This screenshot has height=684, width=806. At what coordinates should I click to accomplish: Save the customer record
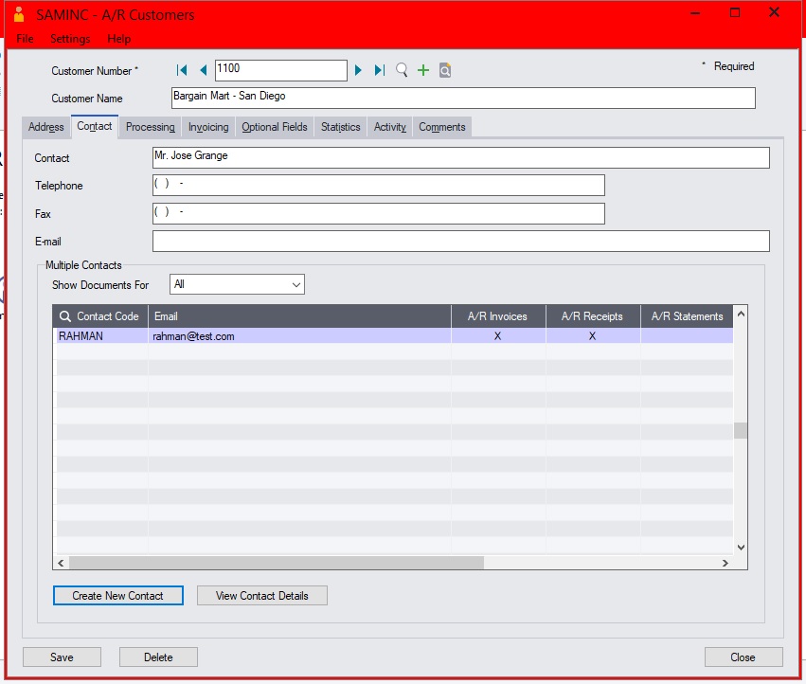coord(62,657)
